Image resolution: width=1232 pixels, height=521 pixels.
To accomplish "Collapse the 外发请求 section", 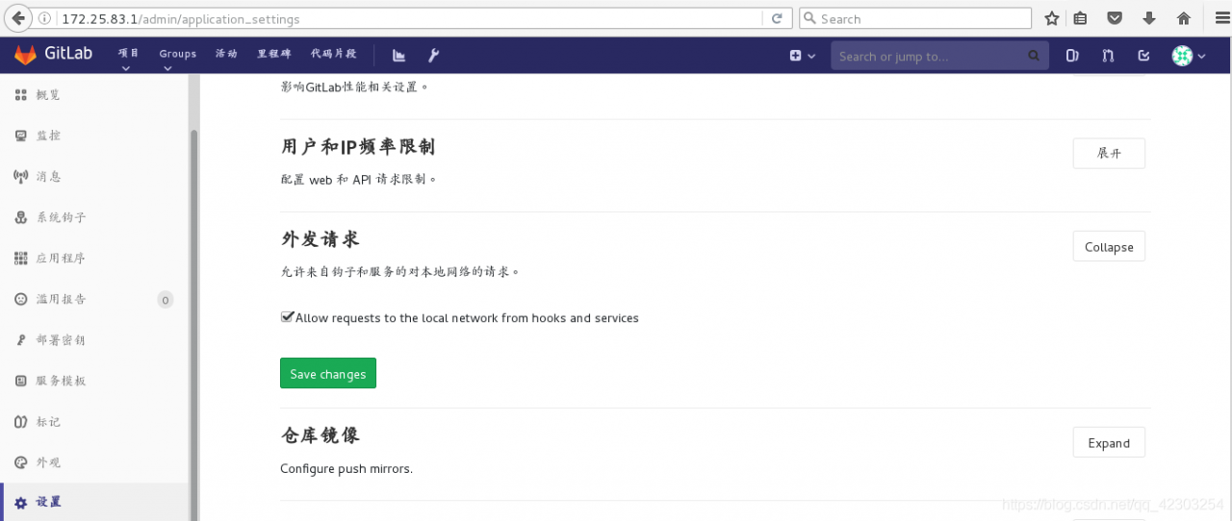I will (1109, 247).
